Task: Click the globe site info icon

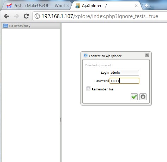Action: tap(37, 16)
